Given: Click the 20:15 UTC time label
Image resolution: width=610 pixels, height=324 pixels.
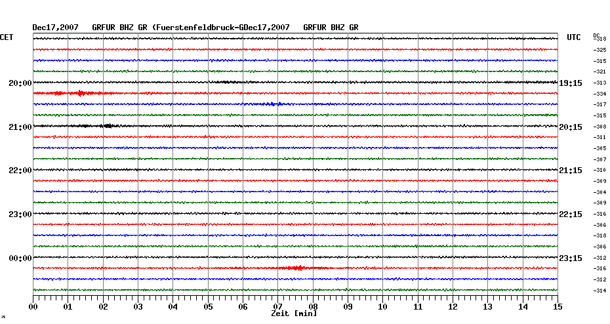Looking at the screenshot, I should coord(571,127).
